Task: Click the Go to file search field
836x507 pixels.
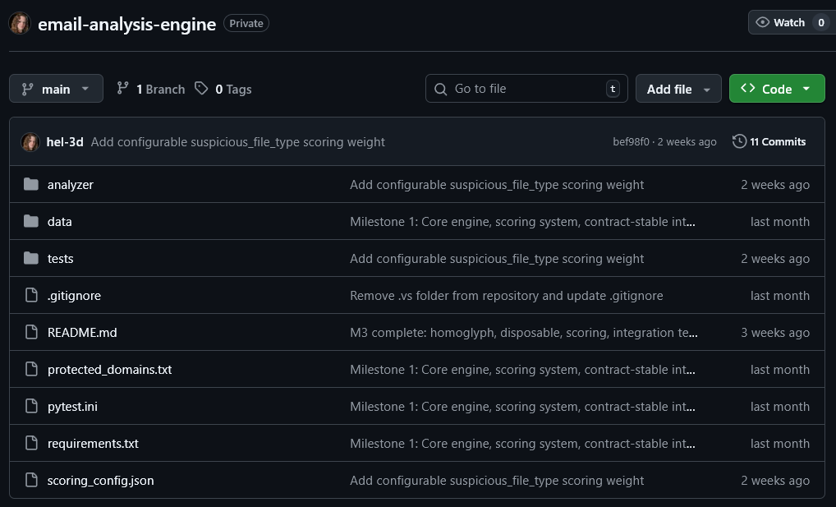Action: (526, 88)
